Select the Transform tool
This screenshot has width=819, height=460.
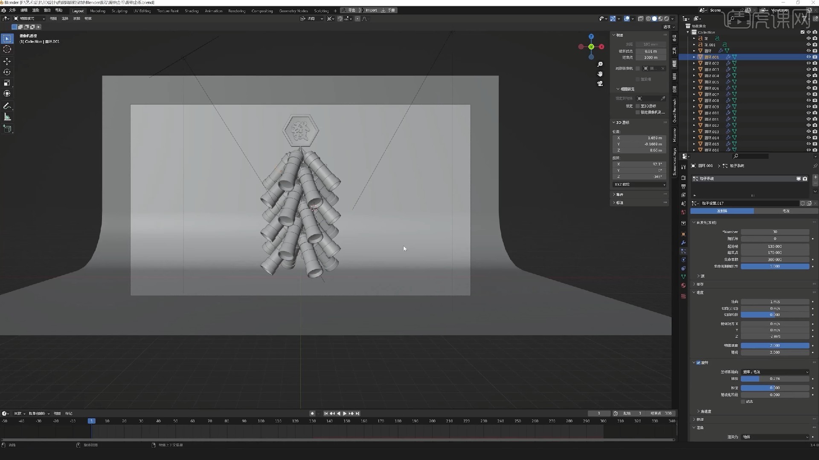(x=7, y=93)
